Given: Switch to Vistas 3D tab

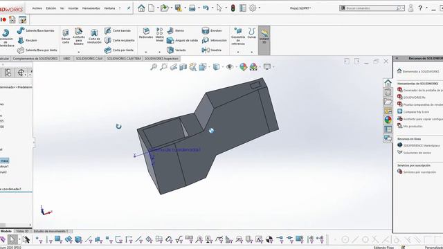Looking at the screenshot, I should 22,231.
